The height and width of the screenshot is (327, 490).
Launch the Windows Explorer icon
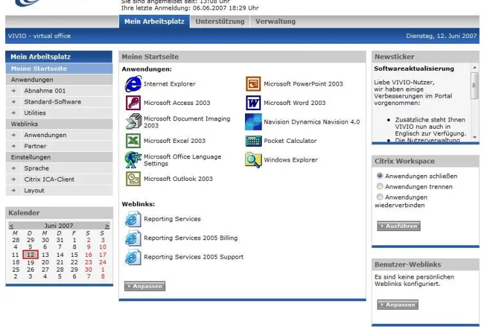[253, 160]
